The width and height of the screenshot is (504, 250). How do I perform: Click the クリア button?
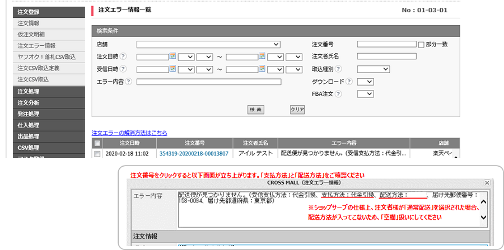[x=297, y=110]
